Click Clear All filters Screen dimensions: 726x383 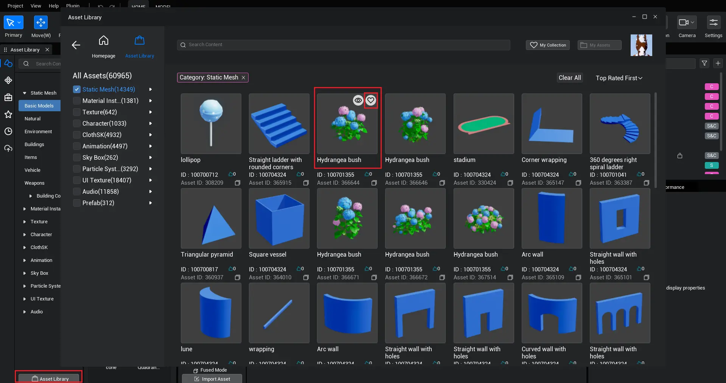tap(570, 78)
